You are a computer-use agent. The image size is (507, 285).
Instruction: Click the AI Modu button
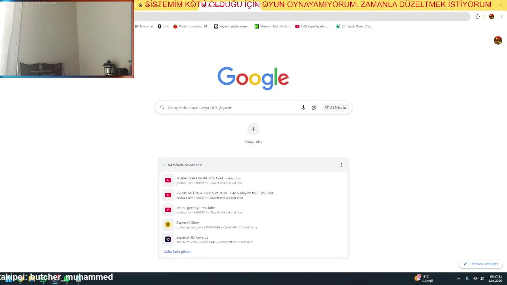click(335, 108)
